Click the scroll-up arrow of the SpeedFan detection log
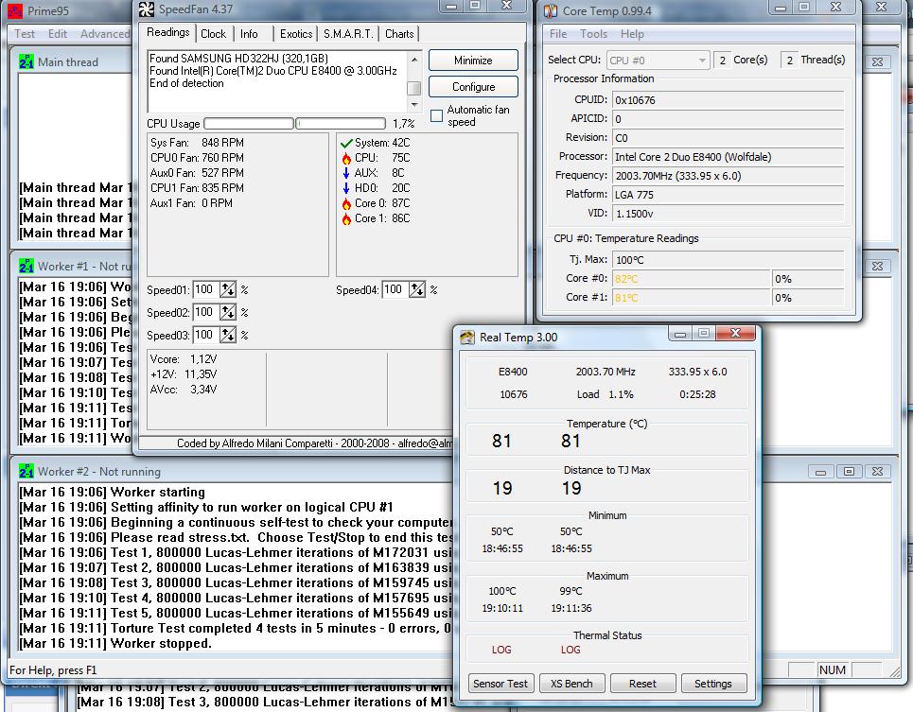Screen dimensions: 913x712 tap(414, 60)
